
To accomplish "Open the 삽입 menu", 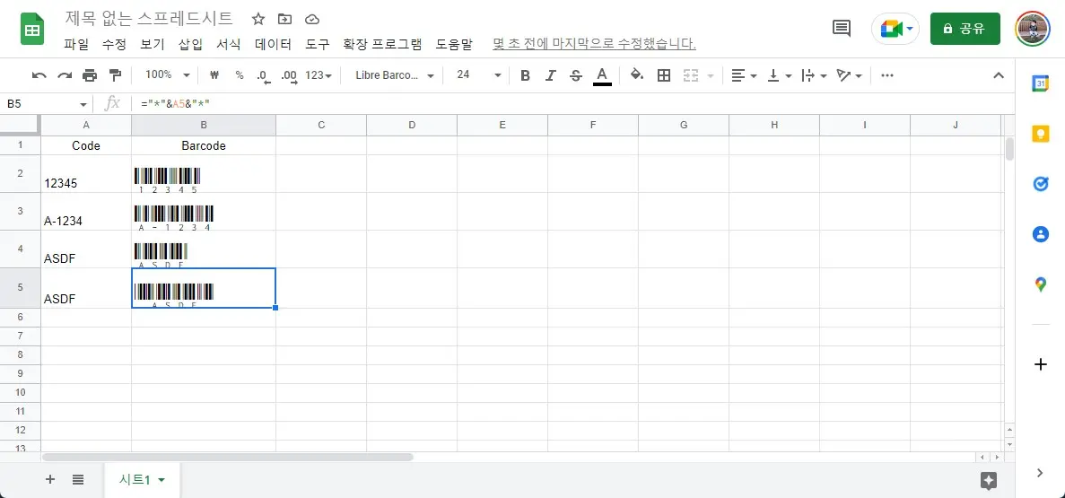I will tap(190, 45).
